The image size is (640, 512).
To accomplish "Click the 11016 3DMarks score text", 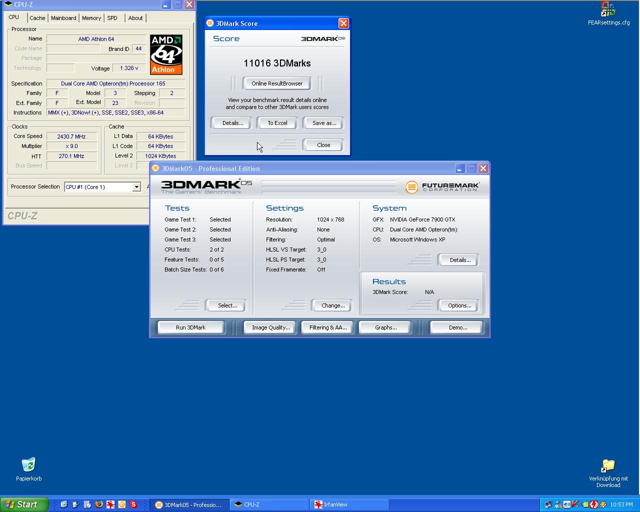I will coord(277,63).
